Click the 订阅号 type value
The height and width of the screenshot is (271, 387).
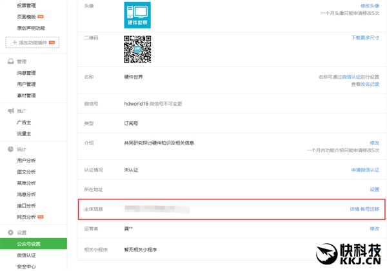(131, 123)
